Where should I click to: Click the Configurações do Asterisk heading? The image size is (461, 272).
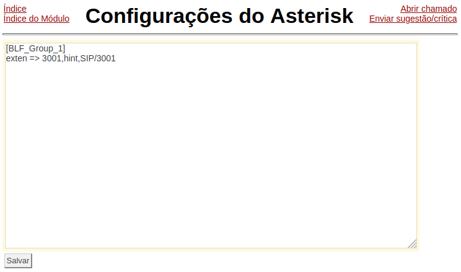(x=219, y=16)
